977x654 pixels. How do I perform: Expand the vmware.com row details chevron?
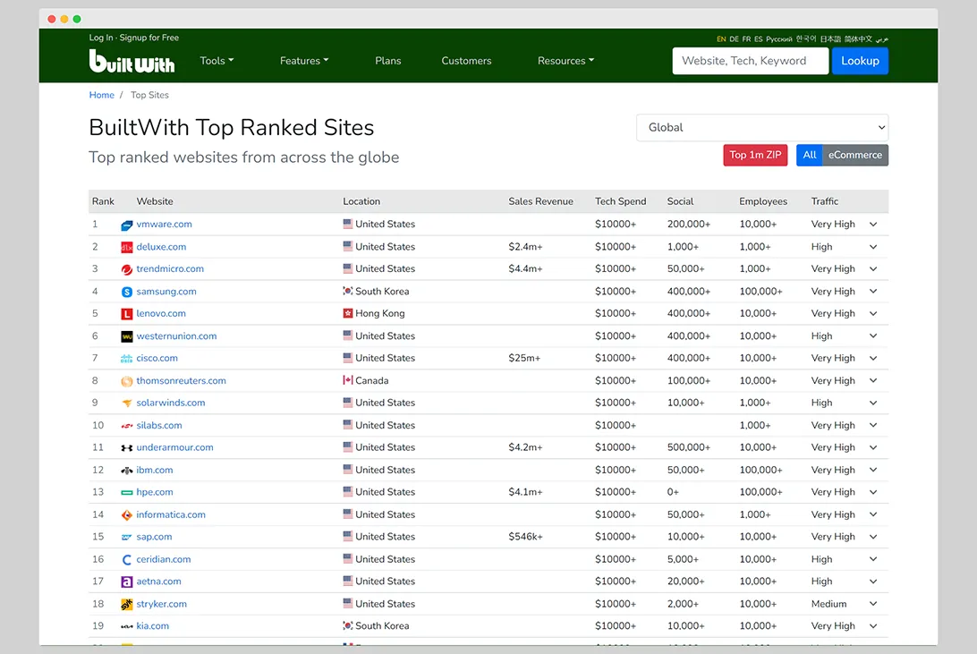(874, 224)
